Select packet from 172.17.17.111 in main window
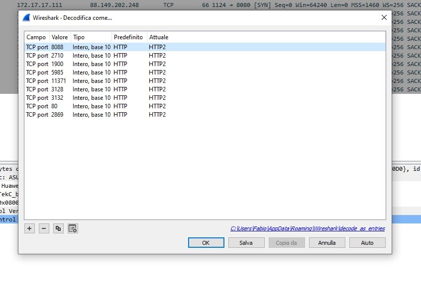Screen dimensions: 421x289 coord(39,5)
